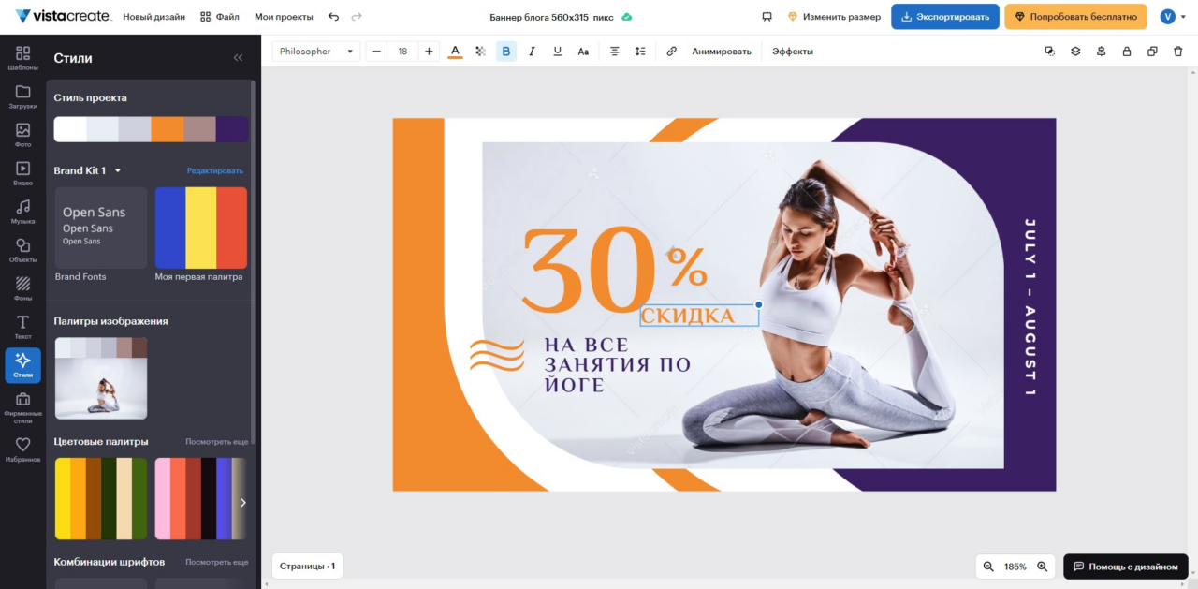Open the Мои проекты menu

point(284,16)
